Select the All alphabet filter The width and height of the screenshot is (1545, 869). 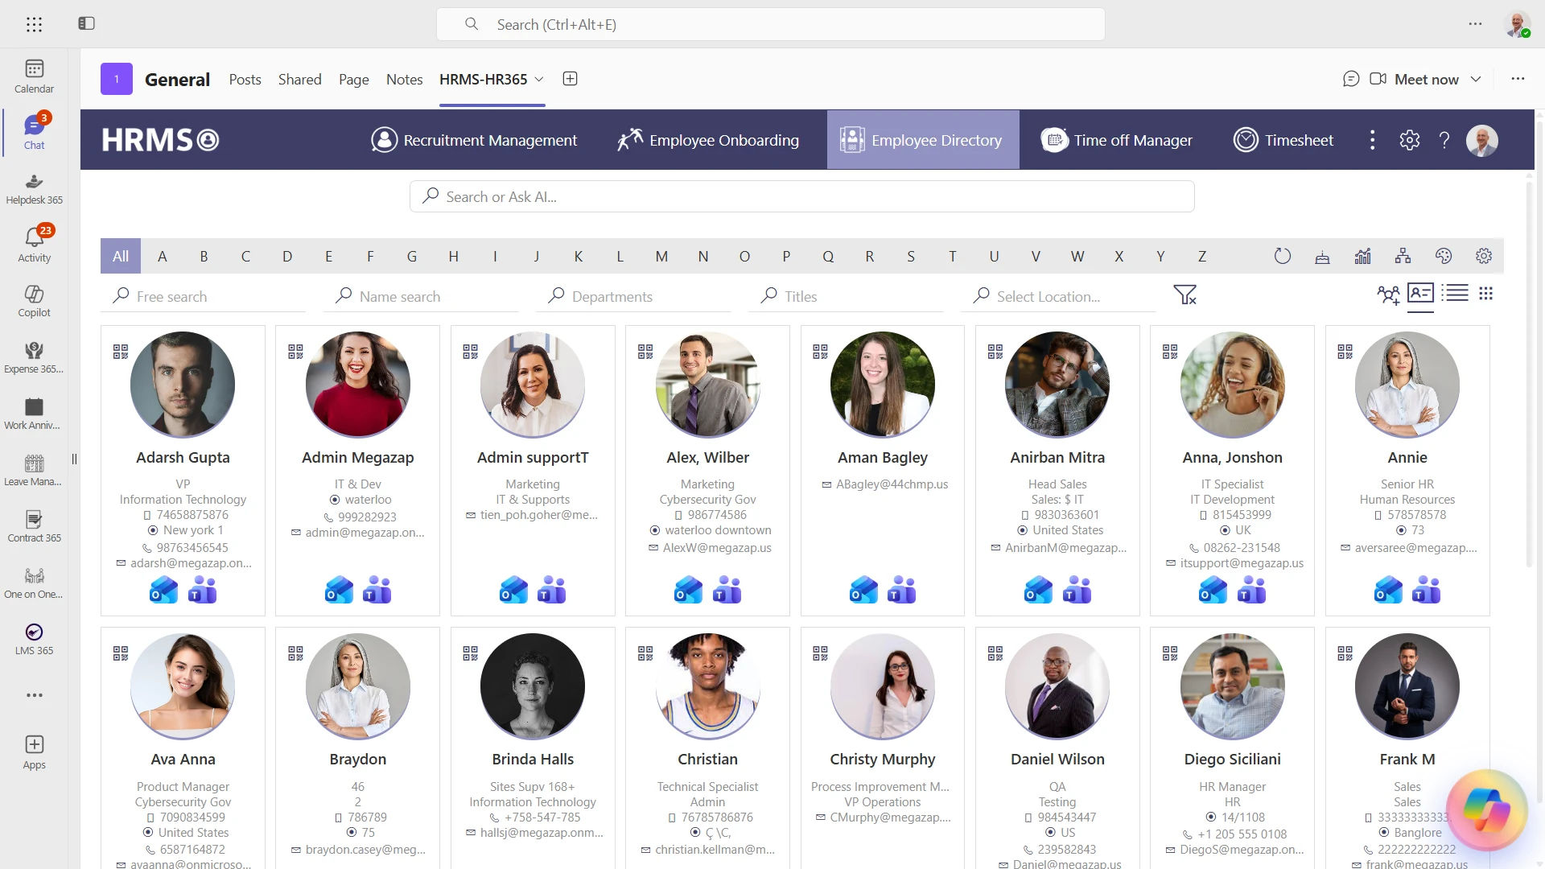click(121, 256)
